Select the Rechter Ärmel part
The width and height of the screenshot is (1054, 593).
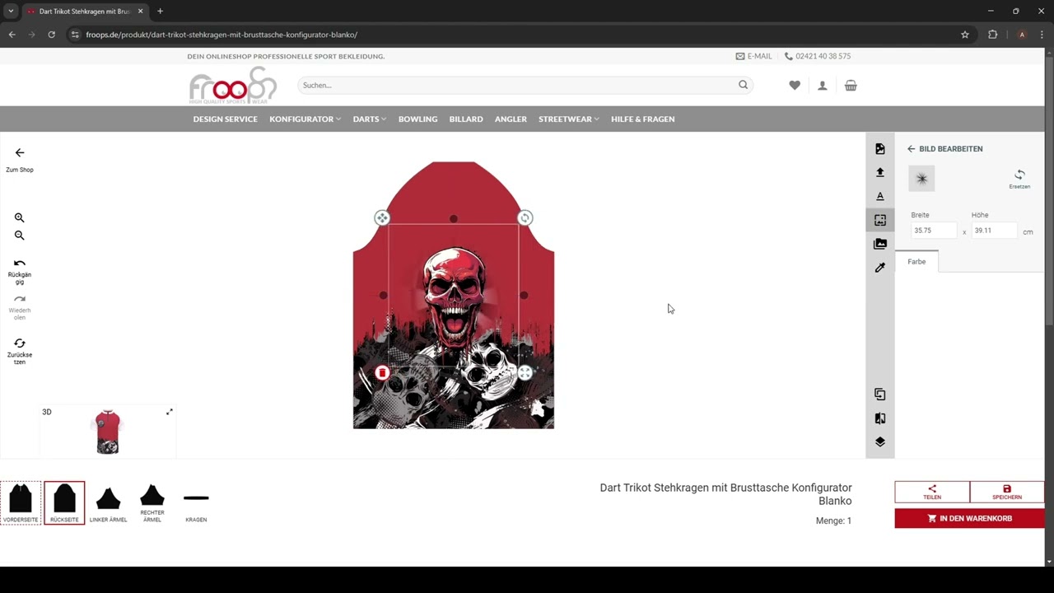click(152, 503)
